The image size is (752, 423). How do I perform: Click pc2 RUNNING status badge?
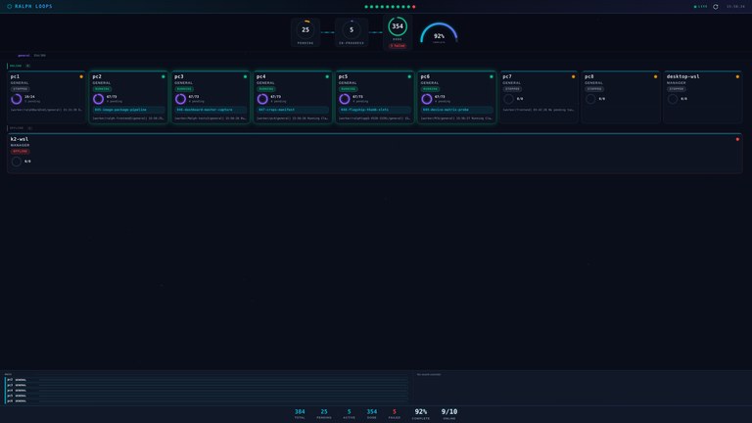click(x=102, y=89)
